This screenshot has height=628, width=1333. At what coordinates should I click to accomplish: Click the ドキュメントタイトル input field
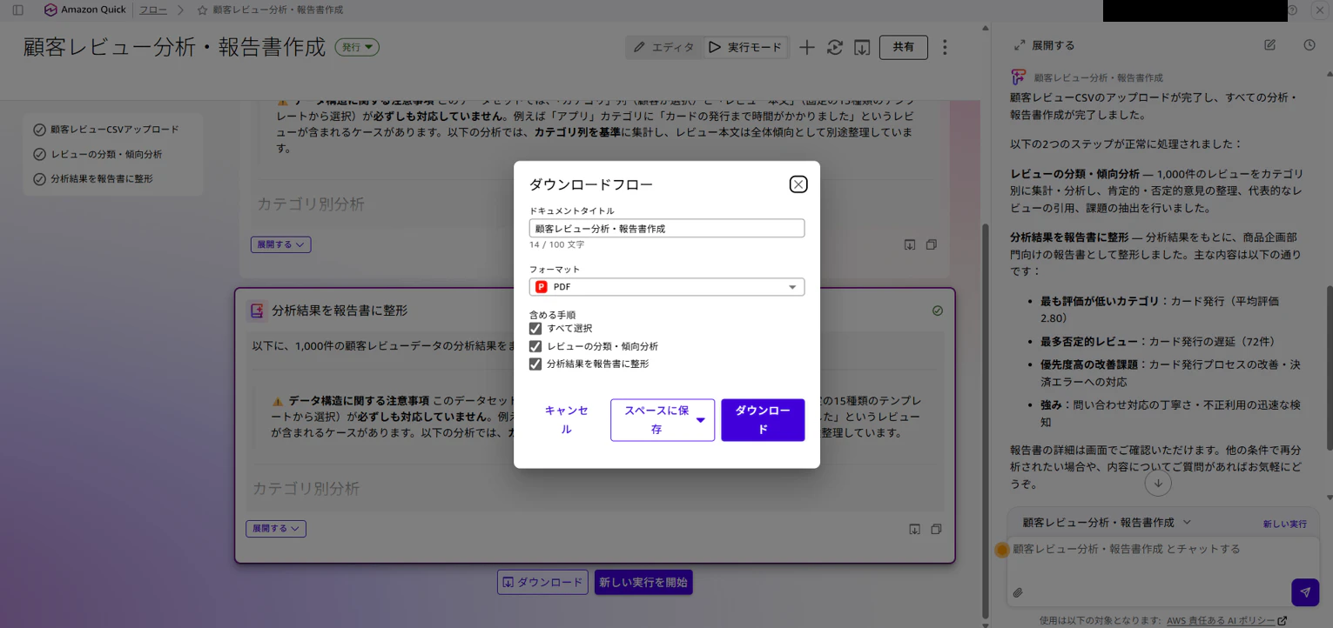(667, 229)
